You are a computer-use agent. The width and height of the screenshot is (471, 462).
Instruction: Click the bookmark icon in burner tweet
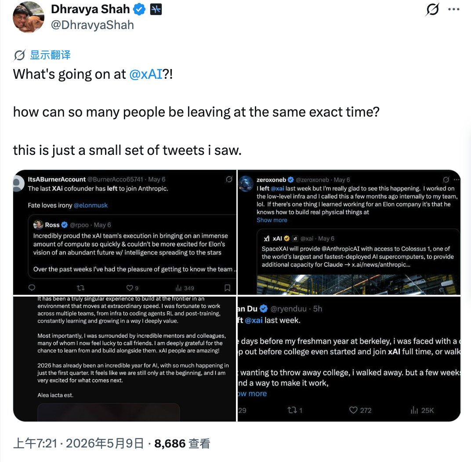pos(228,288)
